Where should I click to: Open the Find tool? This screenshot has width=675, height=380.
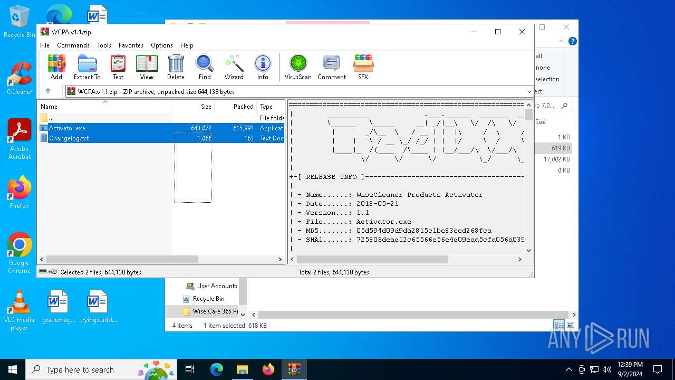(x=205, y=67)
